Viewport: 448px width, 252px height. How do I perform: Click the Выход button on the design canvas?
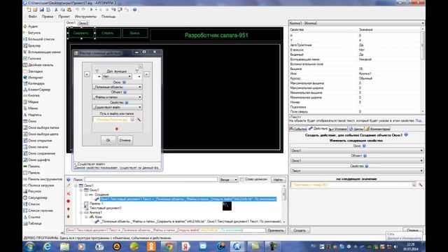[x=134, y=33]
